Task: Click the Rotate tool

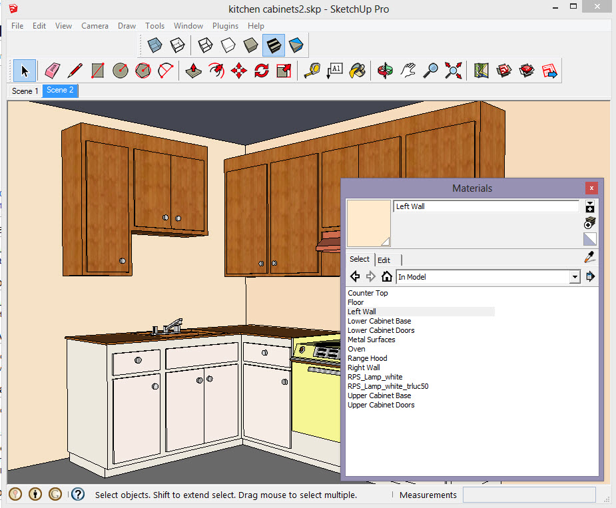Action: (x=262, y=71)
